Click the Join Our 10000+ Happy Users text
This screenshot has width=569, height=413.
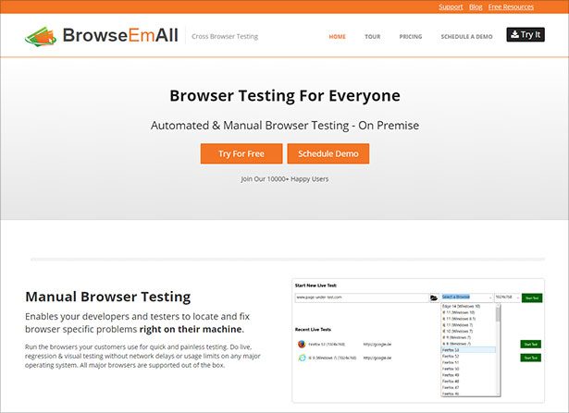coord(285,179)
